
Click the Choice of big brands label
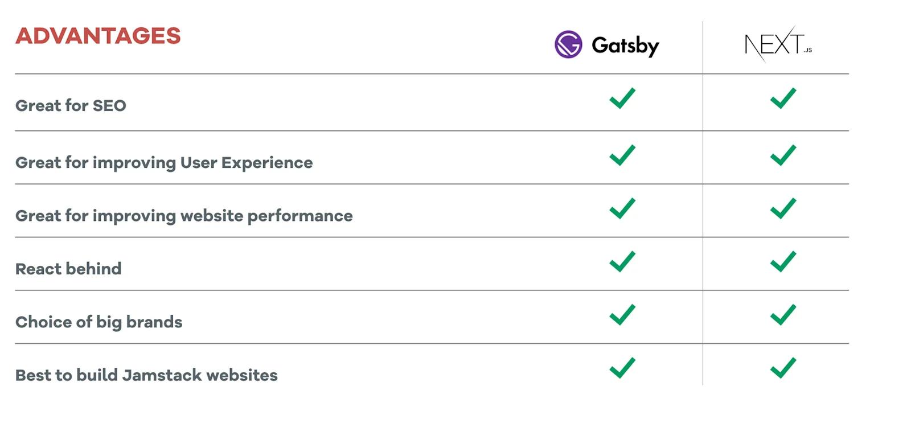click(99, 322)
